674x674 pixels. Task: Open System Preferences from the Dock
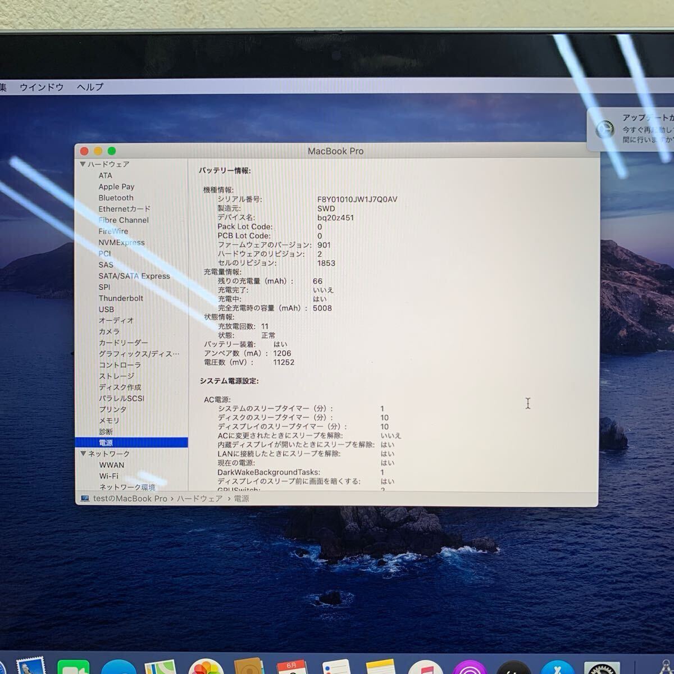[x=602, y=667]
